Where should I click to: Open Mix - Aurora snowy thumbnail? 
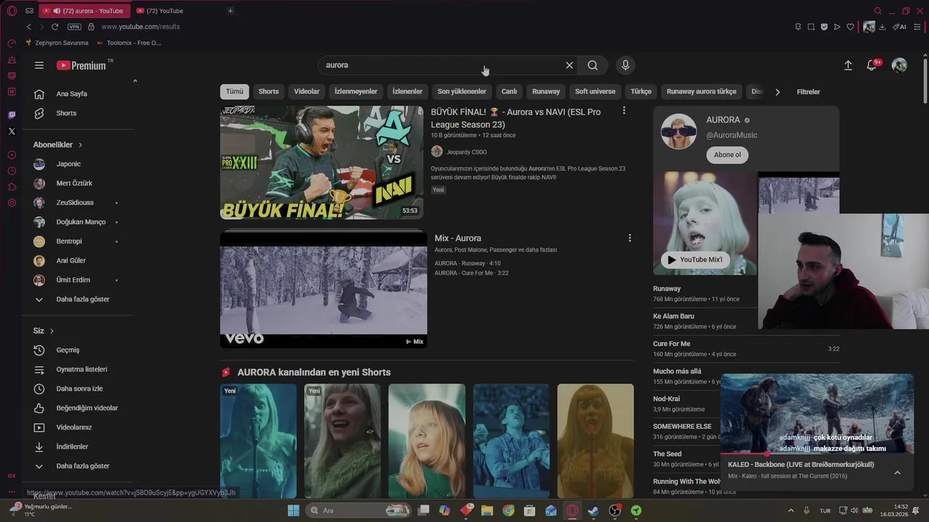point(324,289)
